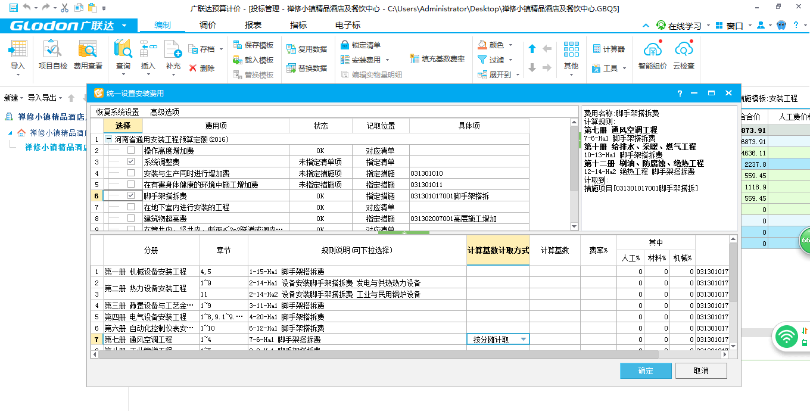810x411 pixels.
Task: Click 载入模板 load template
Action: coord(254,60)
